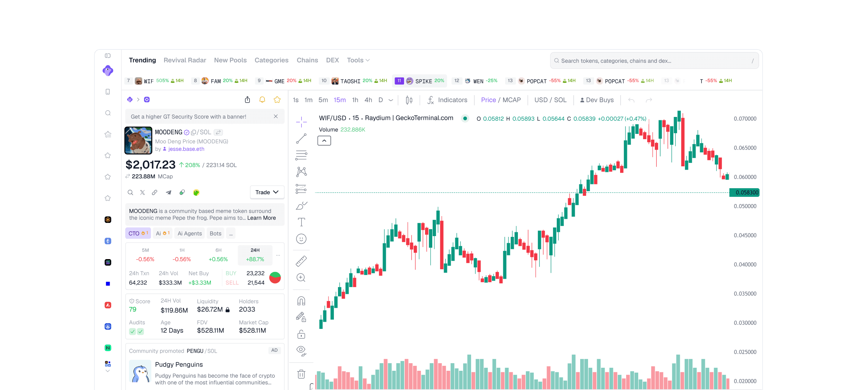This screenshot has width=857, height=390.
Task: Click the buy/sell ratio pie indicator
Action: [275, 278]
